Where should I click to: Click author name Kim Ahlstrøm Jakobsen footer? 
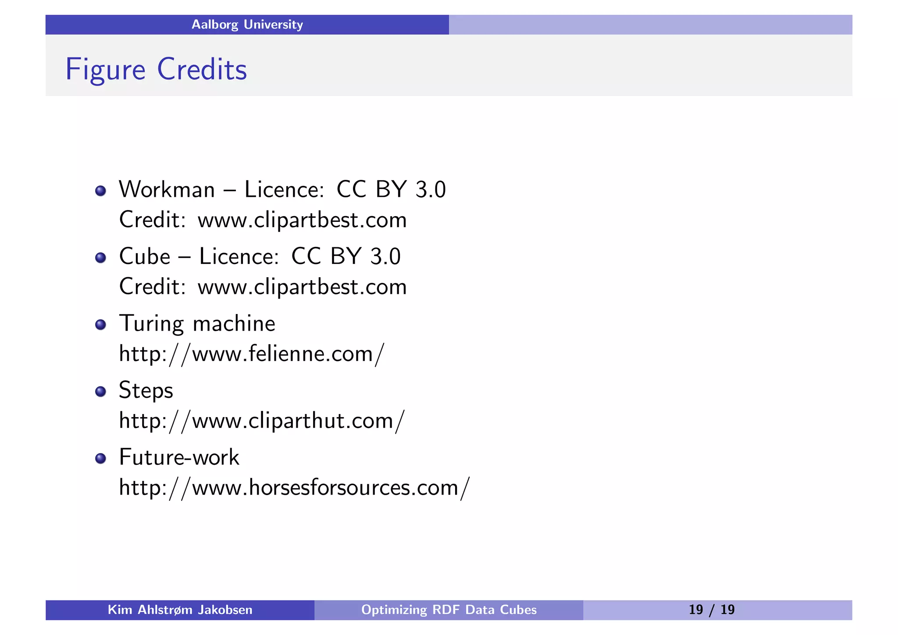pyautogui.click(x=180, y=610)
